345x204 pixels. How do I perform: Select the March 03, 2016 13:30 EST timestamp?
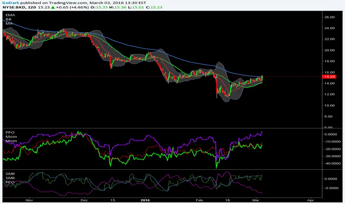coord(117,3)
